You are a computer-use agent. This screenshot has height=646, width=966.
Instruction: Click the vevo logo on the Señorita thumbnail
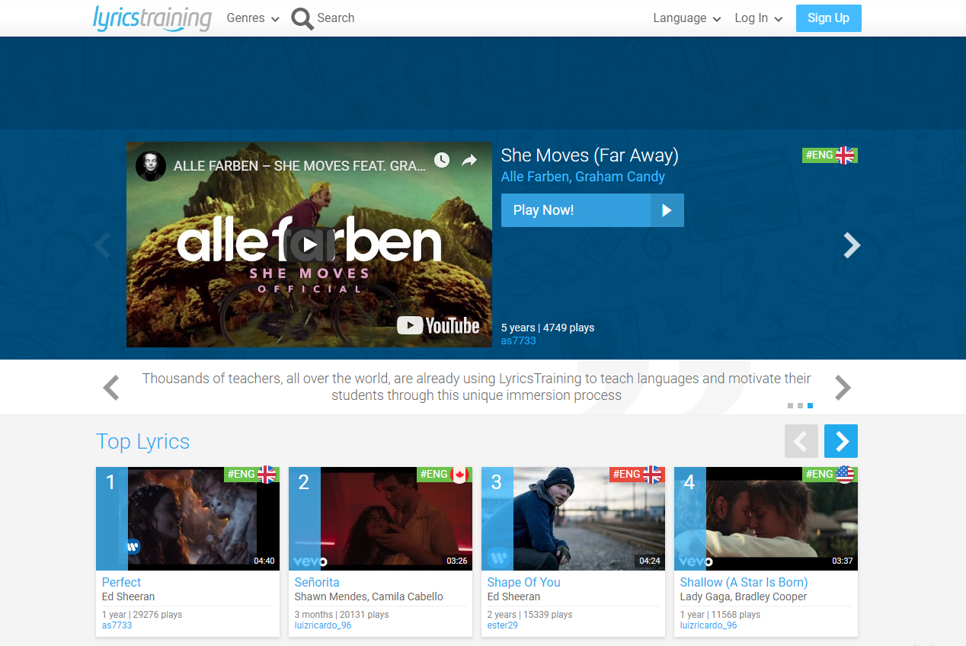(311, 561)
